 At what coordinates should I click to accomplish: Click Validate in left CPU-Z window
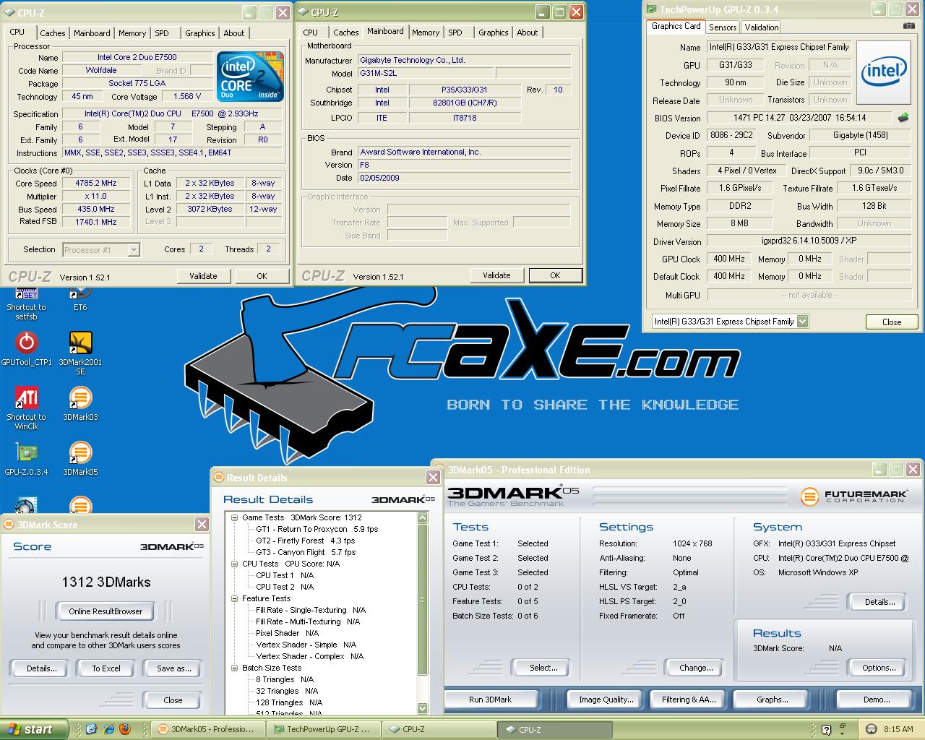pos(203,276)
